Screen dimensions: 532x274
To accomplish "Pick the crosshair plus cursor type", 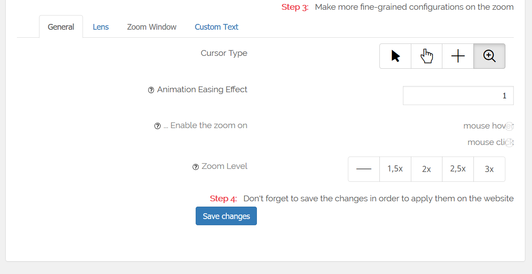I will coord(458,56).
